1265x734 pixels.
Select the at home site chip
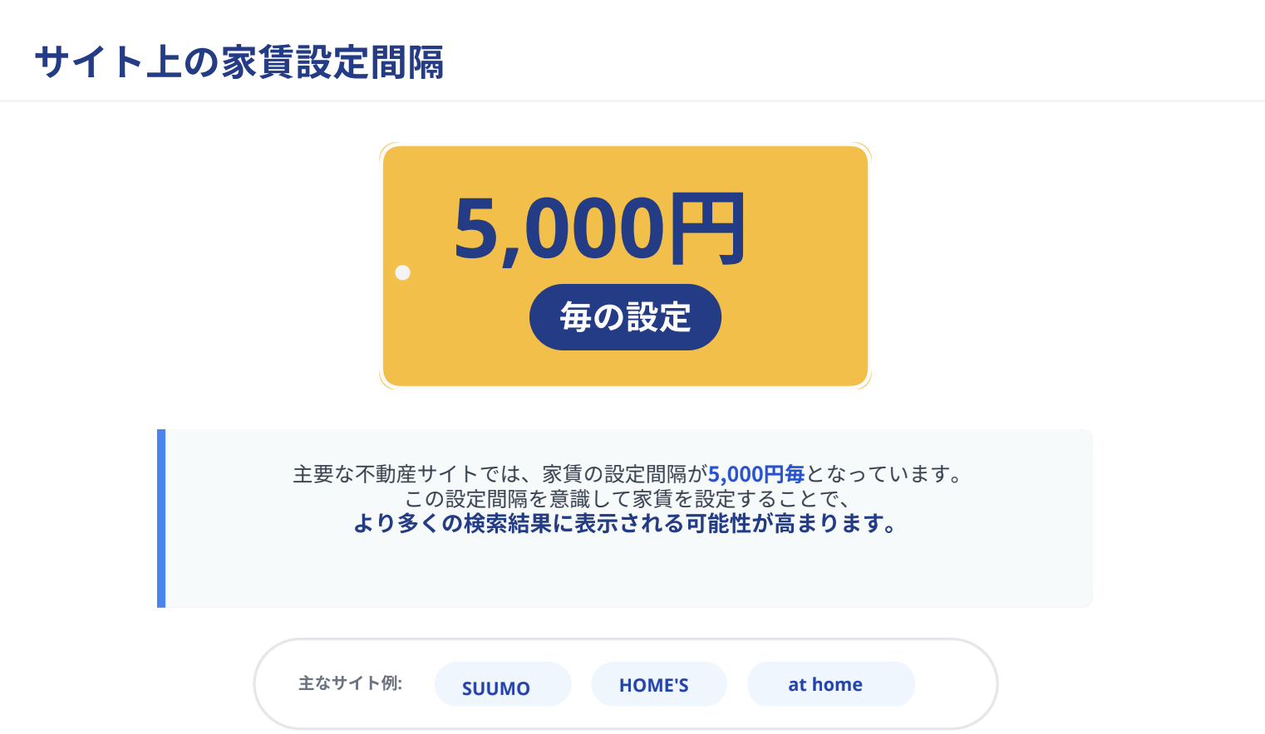click(830, 685)
